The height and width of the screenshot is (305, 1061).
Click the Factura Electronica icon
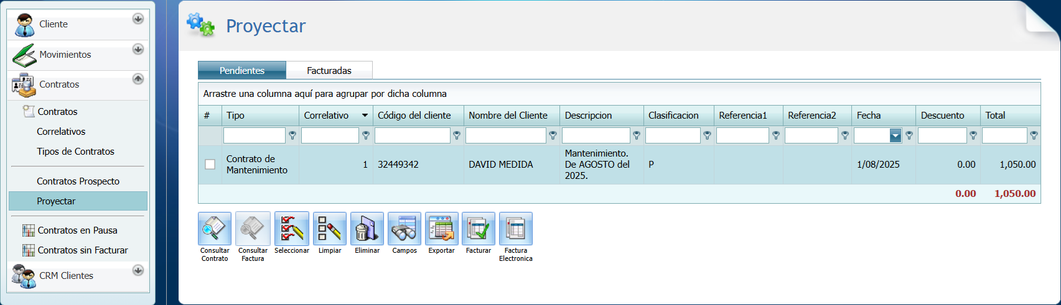(516, 229)
